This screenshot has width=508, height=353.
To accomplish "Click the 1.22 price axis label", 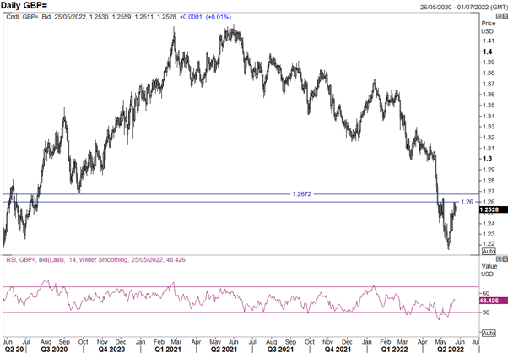I will click(489, 244).
